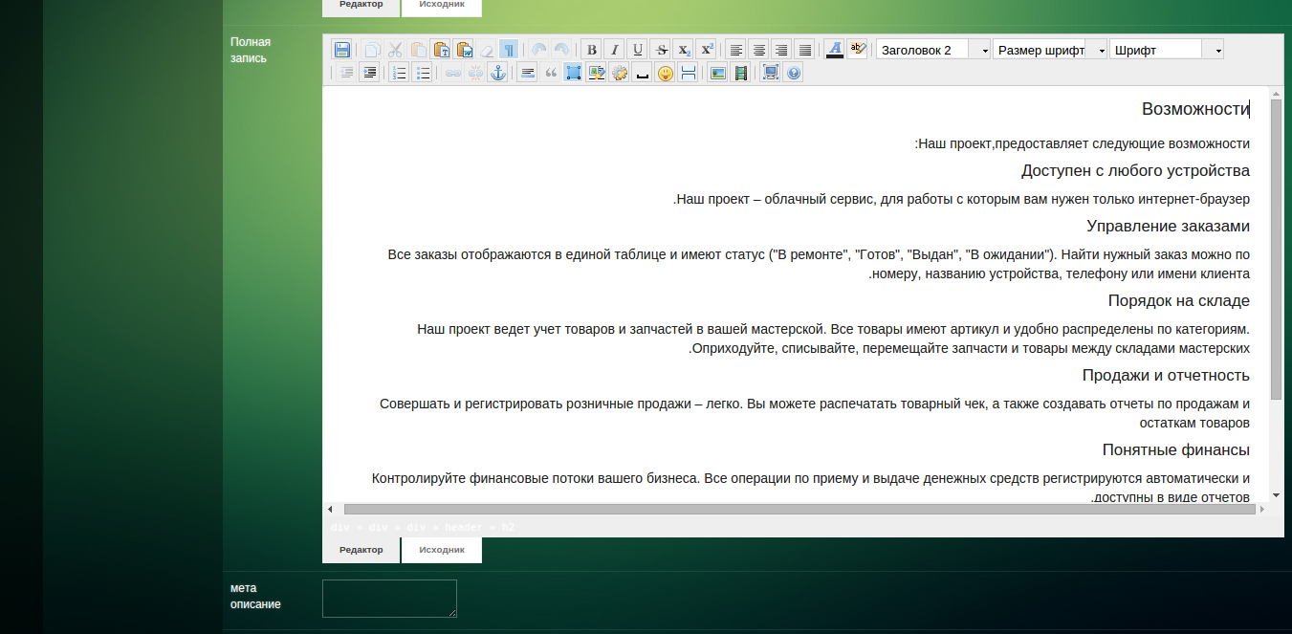The height and width of the screenshot is (634, 1292).
Task: Click the heading 'Продажи и отчетность'
Action: [1166, 376]
